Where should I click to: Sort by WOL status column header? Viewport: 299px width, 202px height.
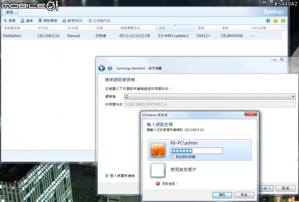(265, 28)
